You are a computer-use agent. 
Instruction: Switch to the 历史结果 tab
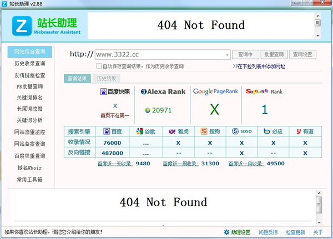click(x=107, y=79)
